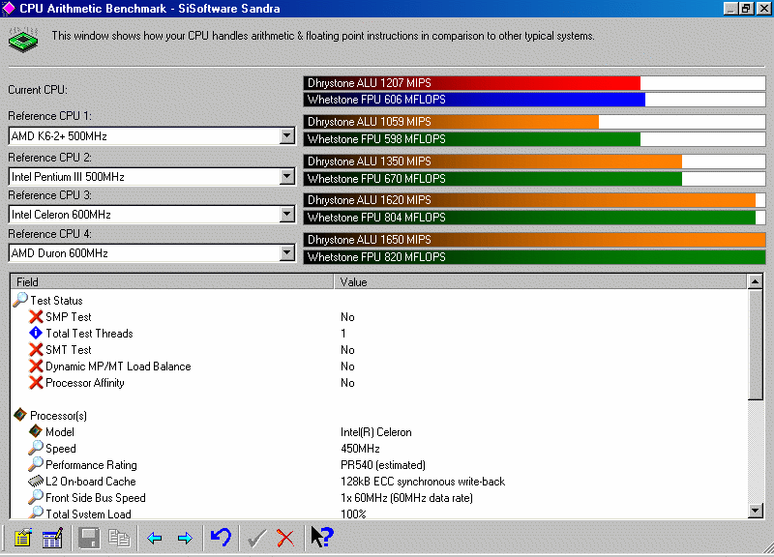Click the list scroll up arrow
Screen dimensions: 774x557
coord(756,281)
